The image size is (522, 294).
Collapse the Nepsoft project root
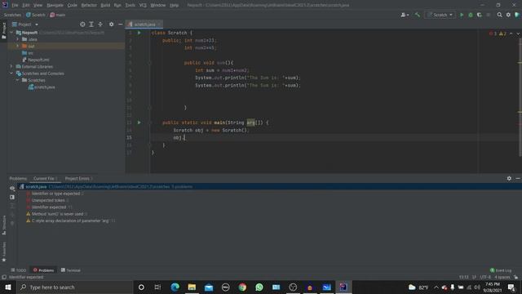[11, 33]
